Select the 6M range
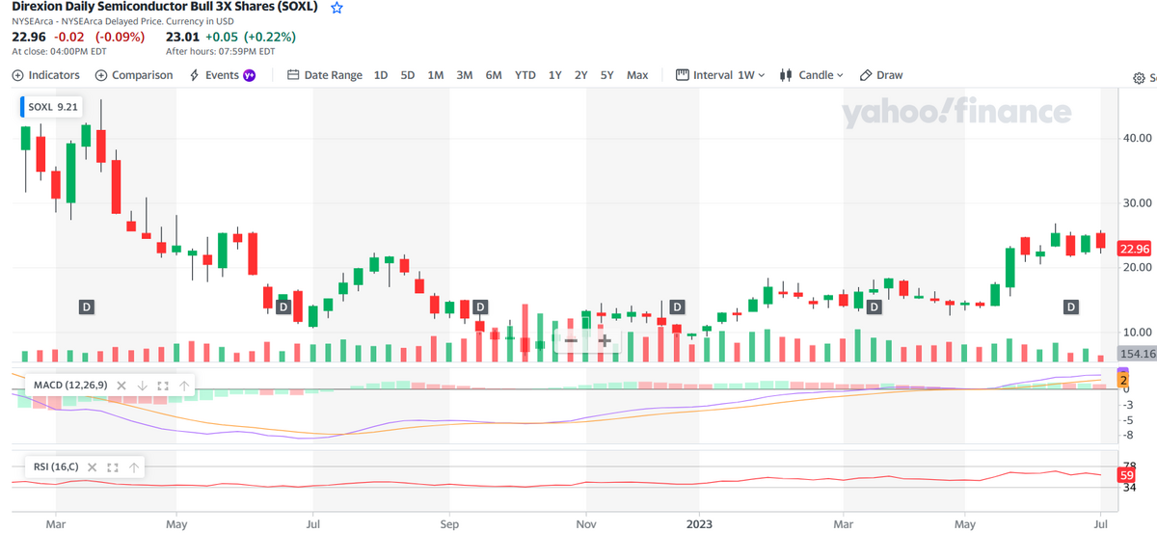The height and width of the screenshot is (533, 1157). tap(494, 75)
